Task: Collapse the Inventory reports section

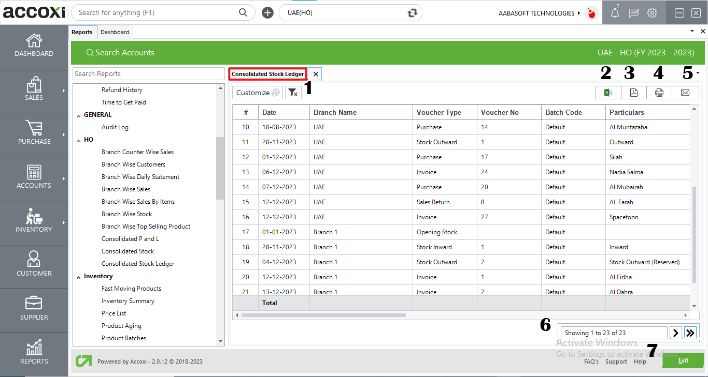Action: pyautogui.click(x=78, y=276)
